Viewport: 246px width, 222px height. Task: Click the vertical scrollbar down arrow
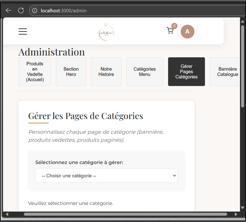click(x=242, y=208)
